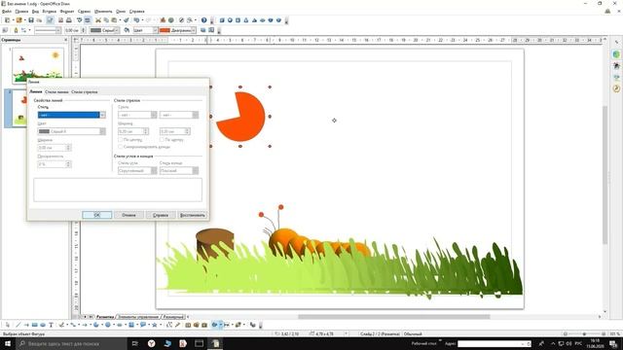Select the Stars shapes tool
The width and height of the screenshot is (623, 350).
point(155,325)
